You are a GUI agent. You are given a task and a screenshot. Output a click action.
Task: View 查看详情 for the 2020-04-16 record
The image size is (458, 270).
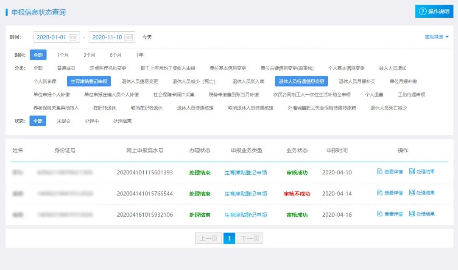390,214
